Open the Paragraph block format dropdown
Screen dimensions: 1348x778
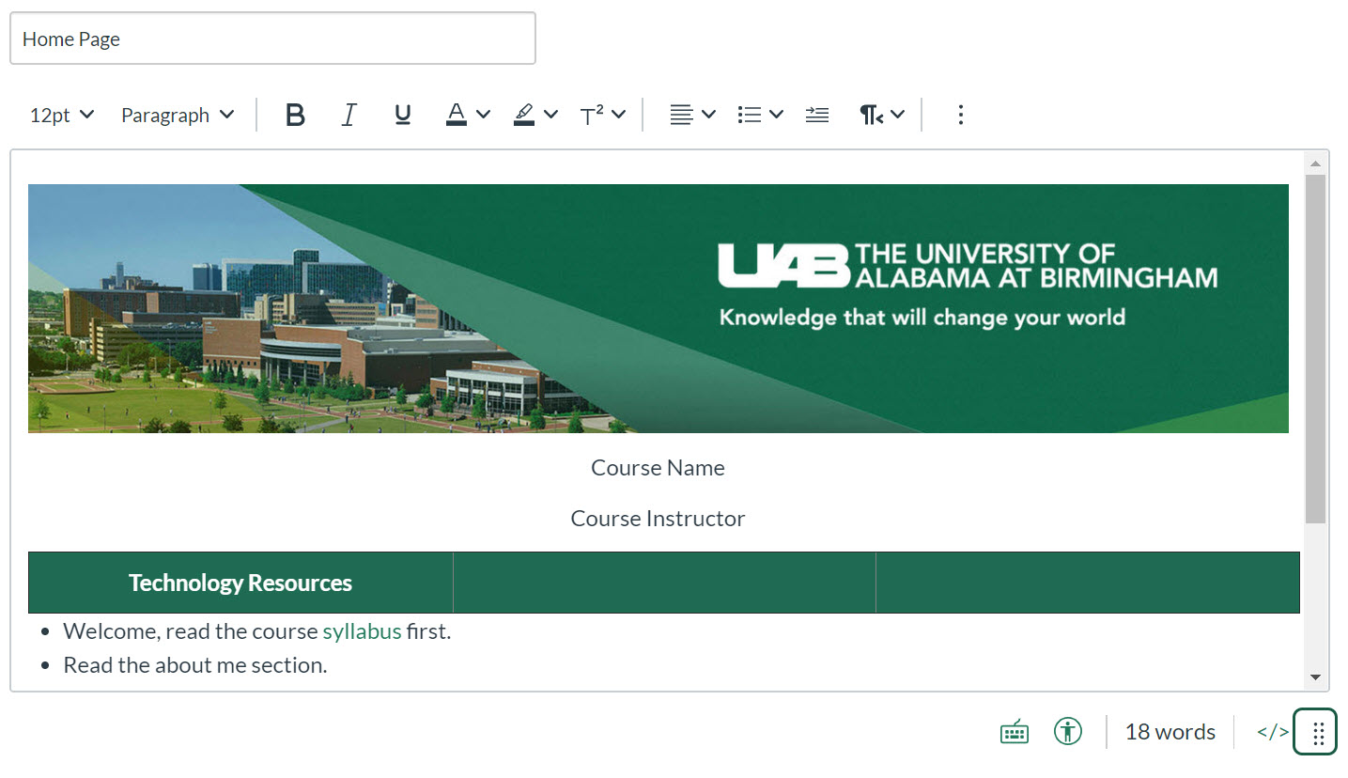pos(178,115)
